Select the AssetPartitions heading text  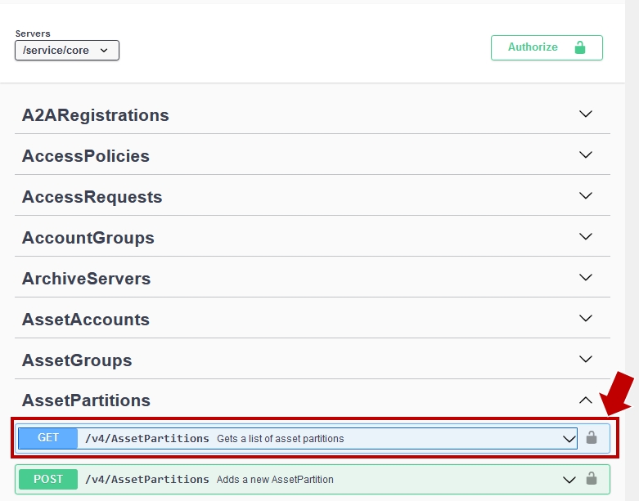[x=86, y=400]
